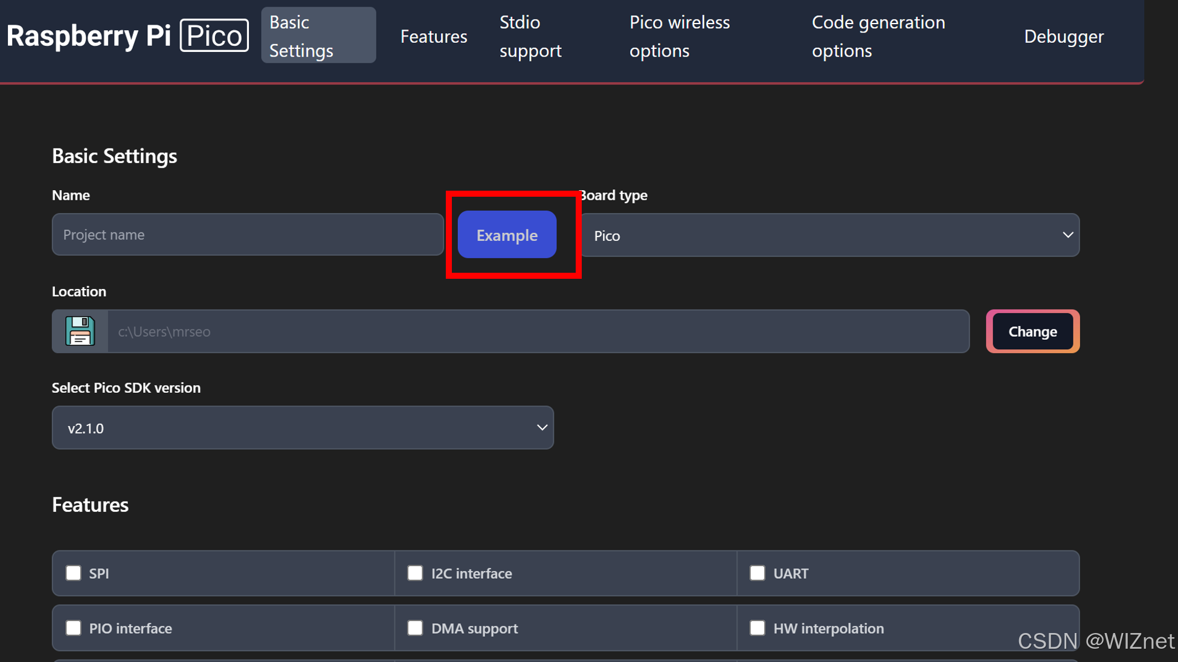Click the Board type chevron arrow
Screen dimensions: 1178x662
1067,235
